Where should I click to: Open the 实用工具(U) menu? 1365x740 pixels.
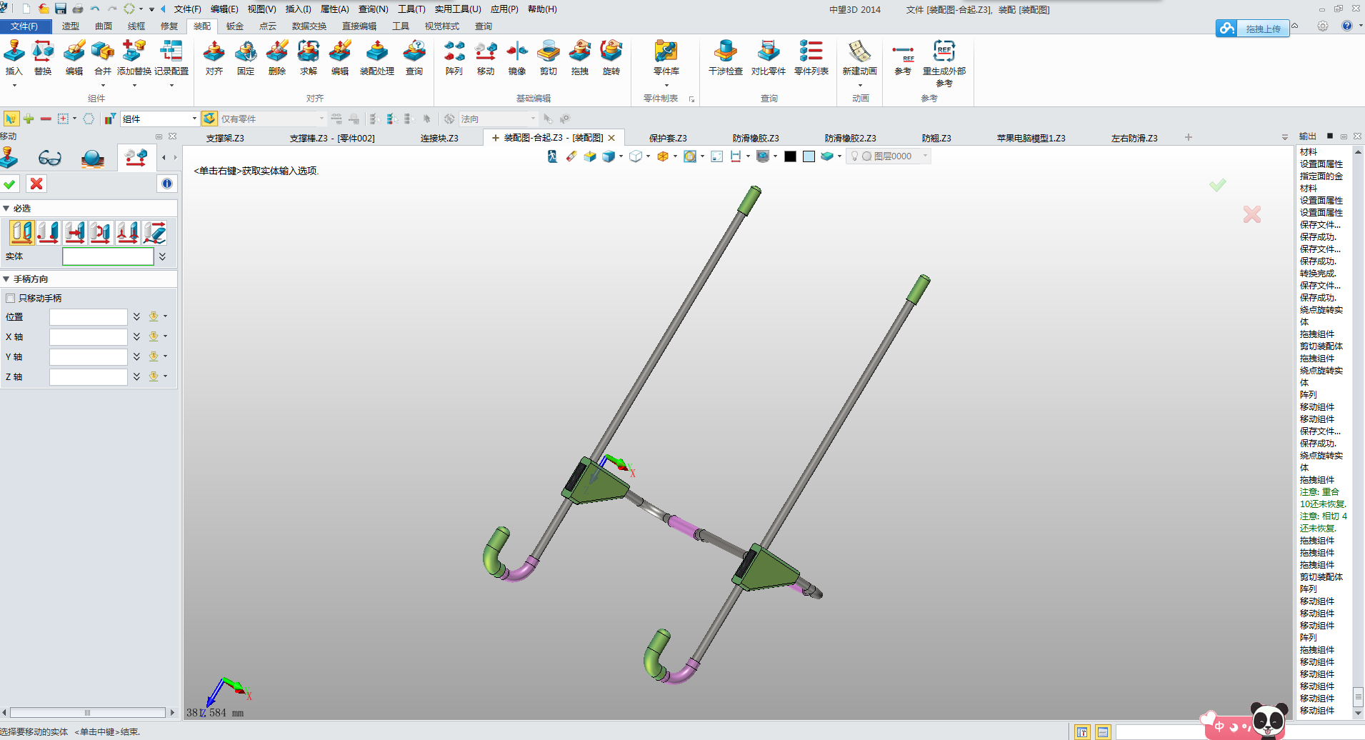[458, 9]
